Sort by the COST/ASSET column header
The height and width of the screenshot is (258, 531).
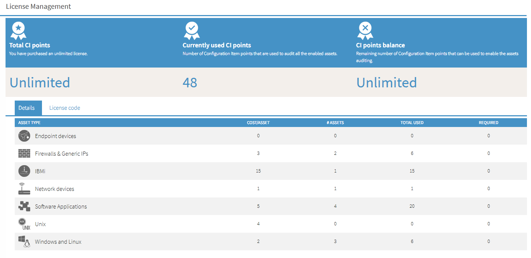(x=258, y=123)
